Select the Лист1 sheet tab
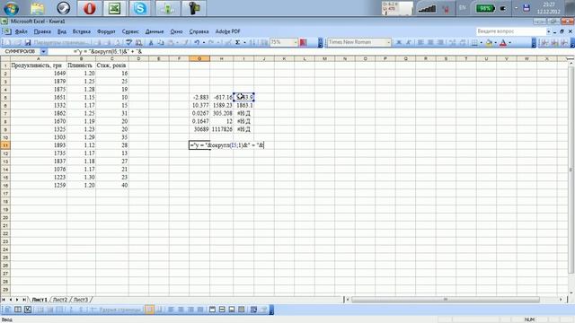This screenshot has height=323, width=575. (40, 300)
